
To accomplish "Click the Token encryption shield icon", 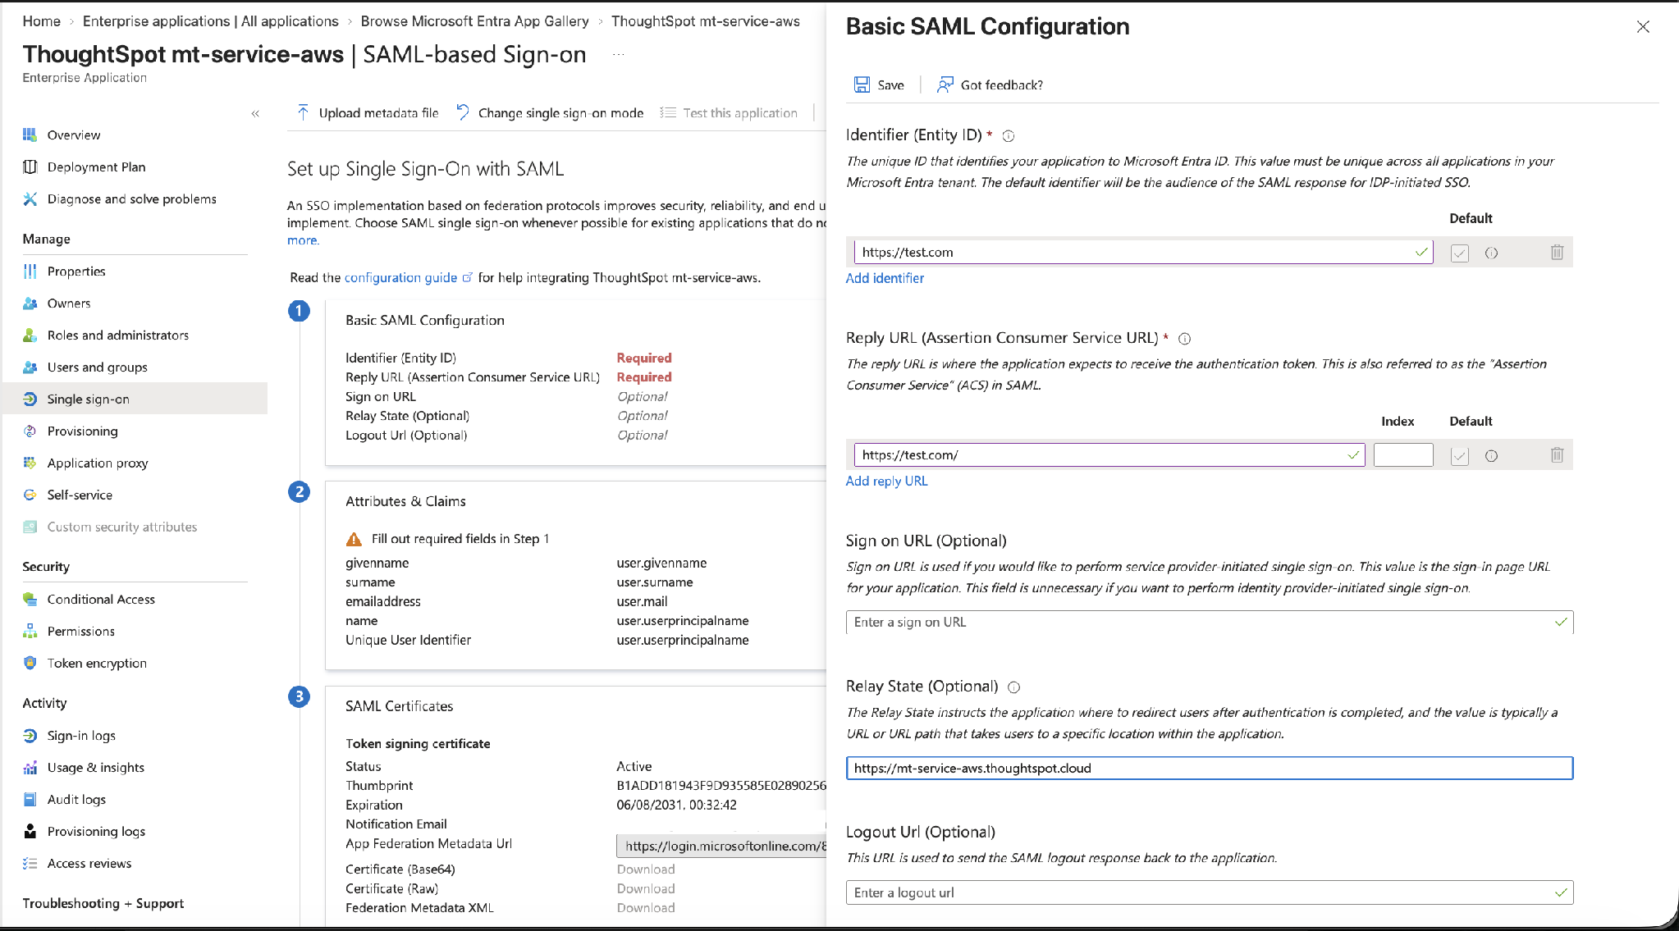I will [x=30, y=663].
